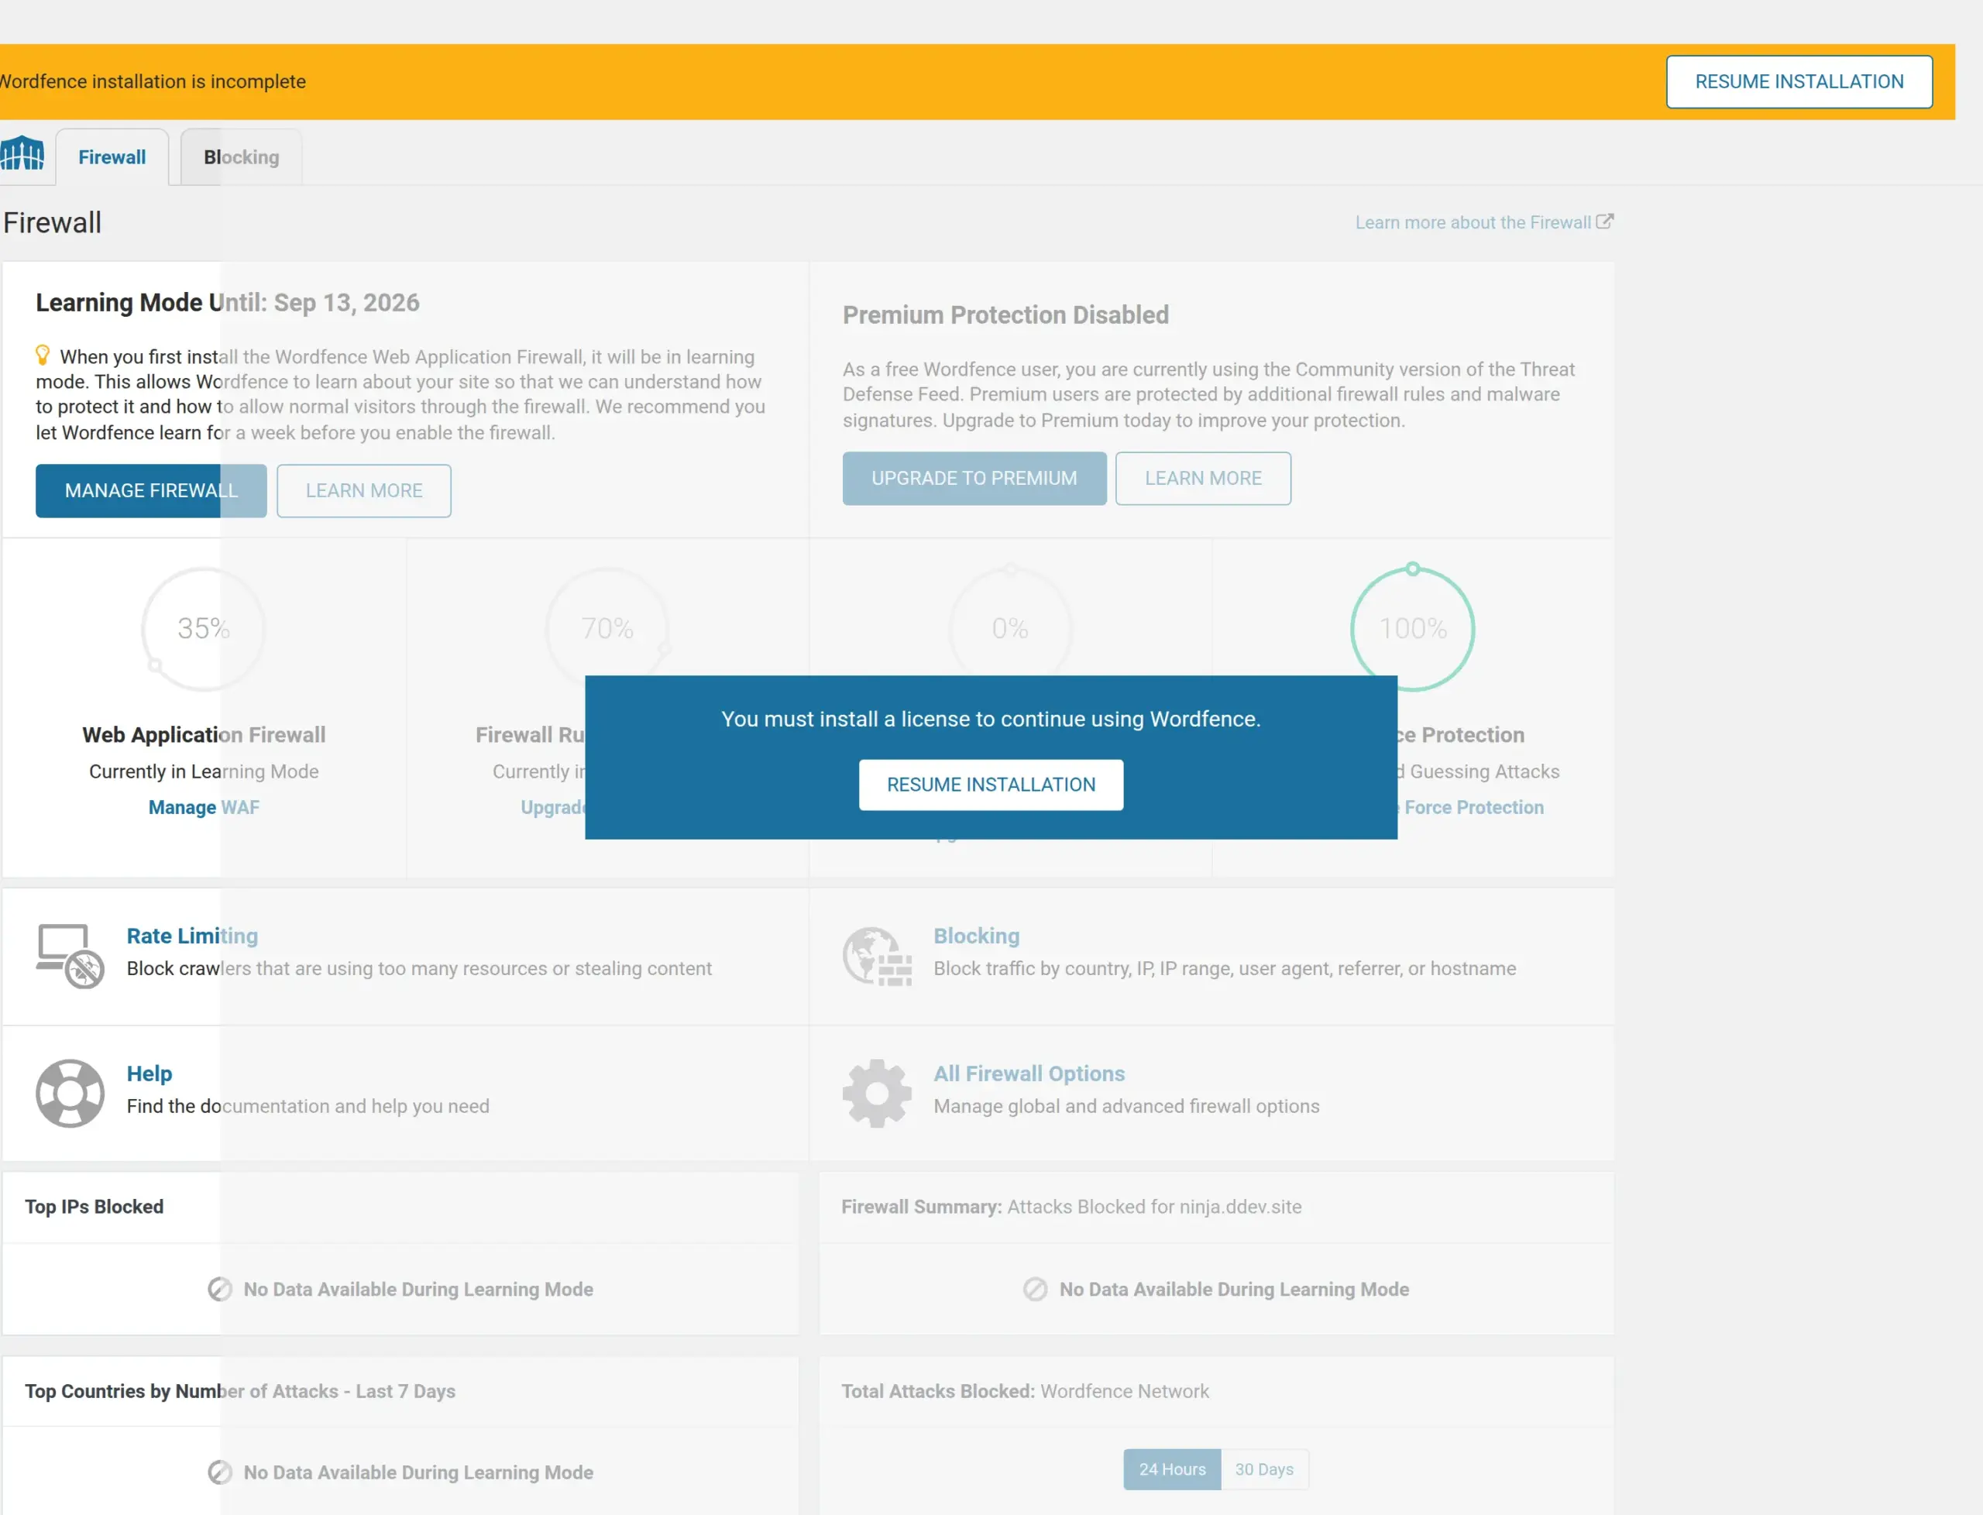The height and width of the screenshot is (1515, 1983).
Task: Open the All Firewall Options link
Action: pos(1029,1074)
